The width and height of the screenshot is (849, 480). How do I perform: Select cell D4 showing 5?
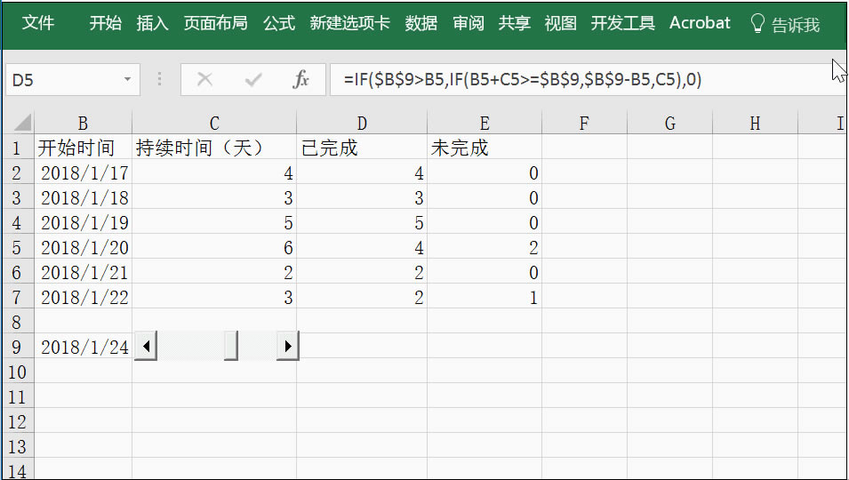pyautogui.click(x=362, y=222)
